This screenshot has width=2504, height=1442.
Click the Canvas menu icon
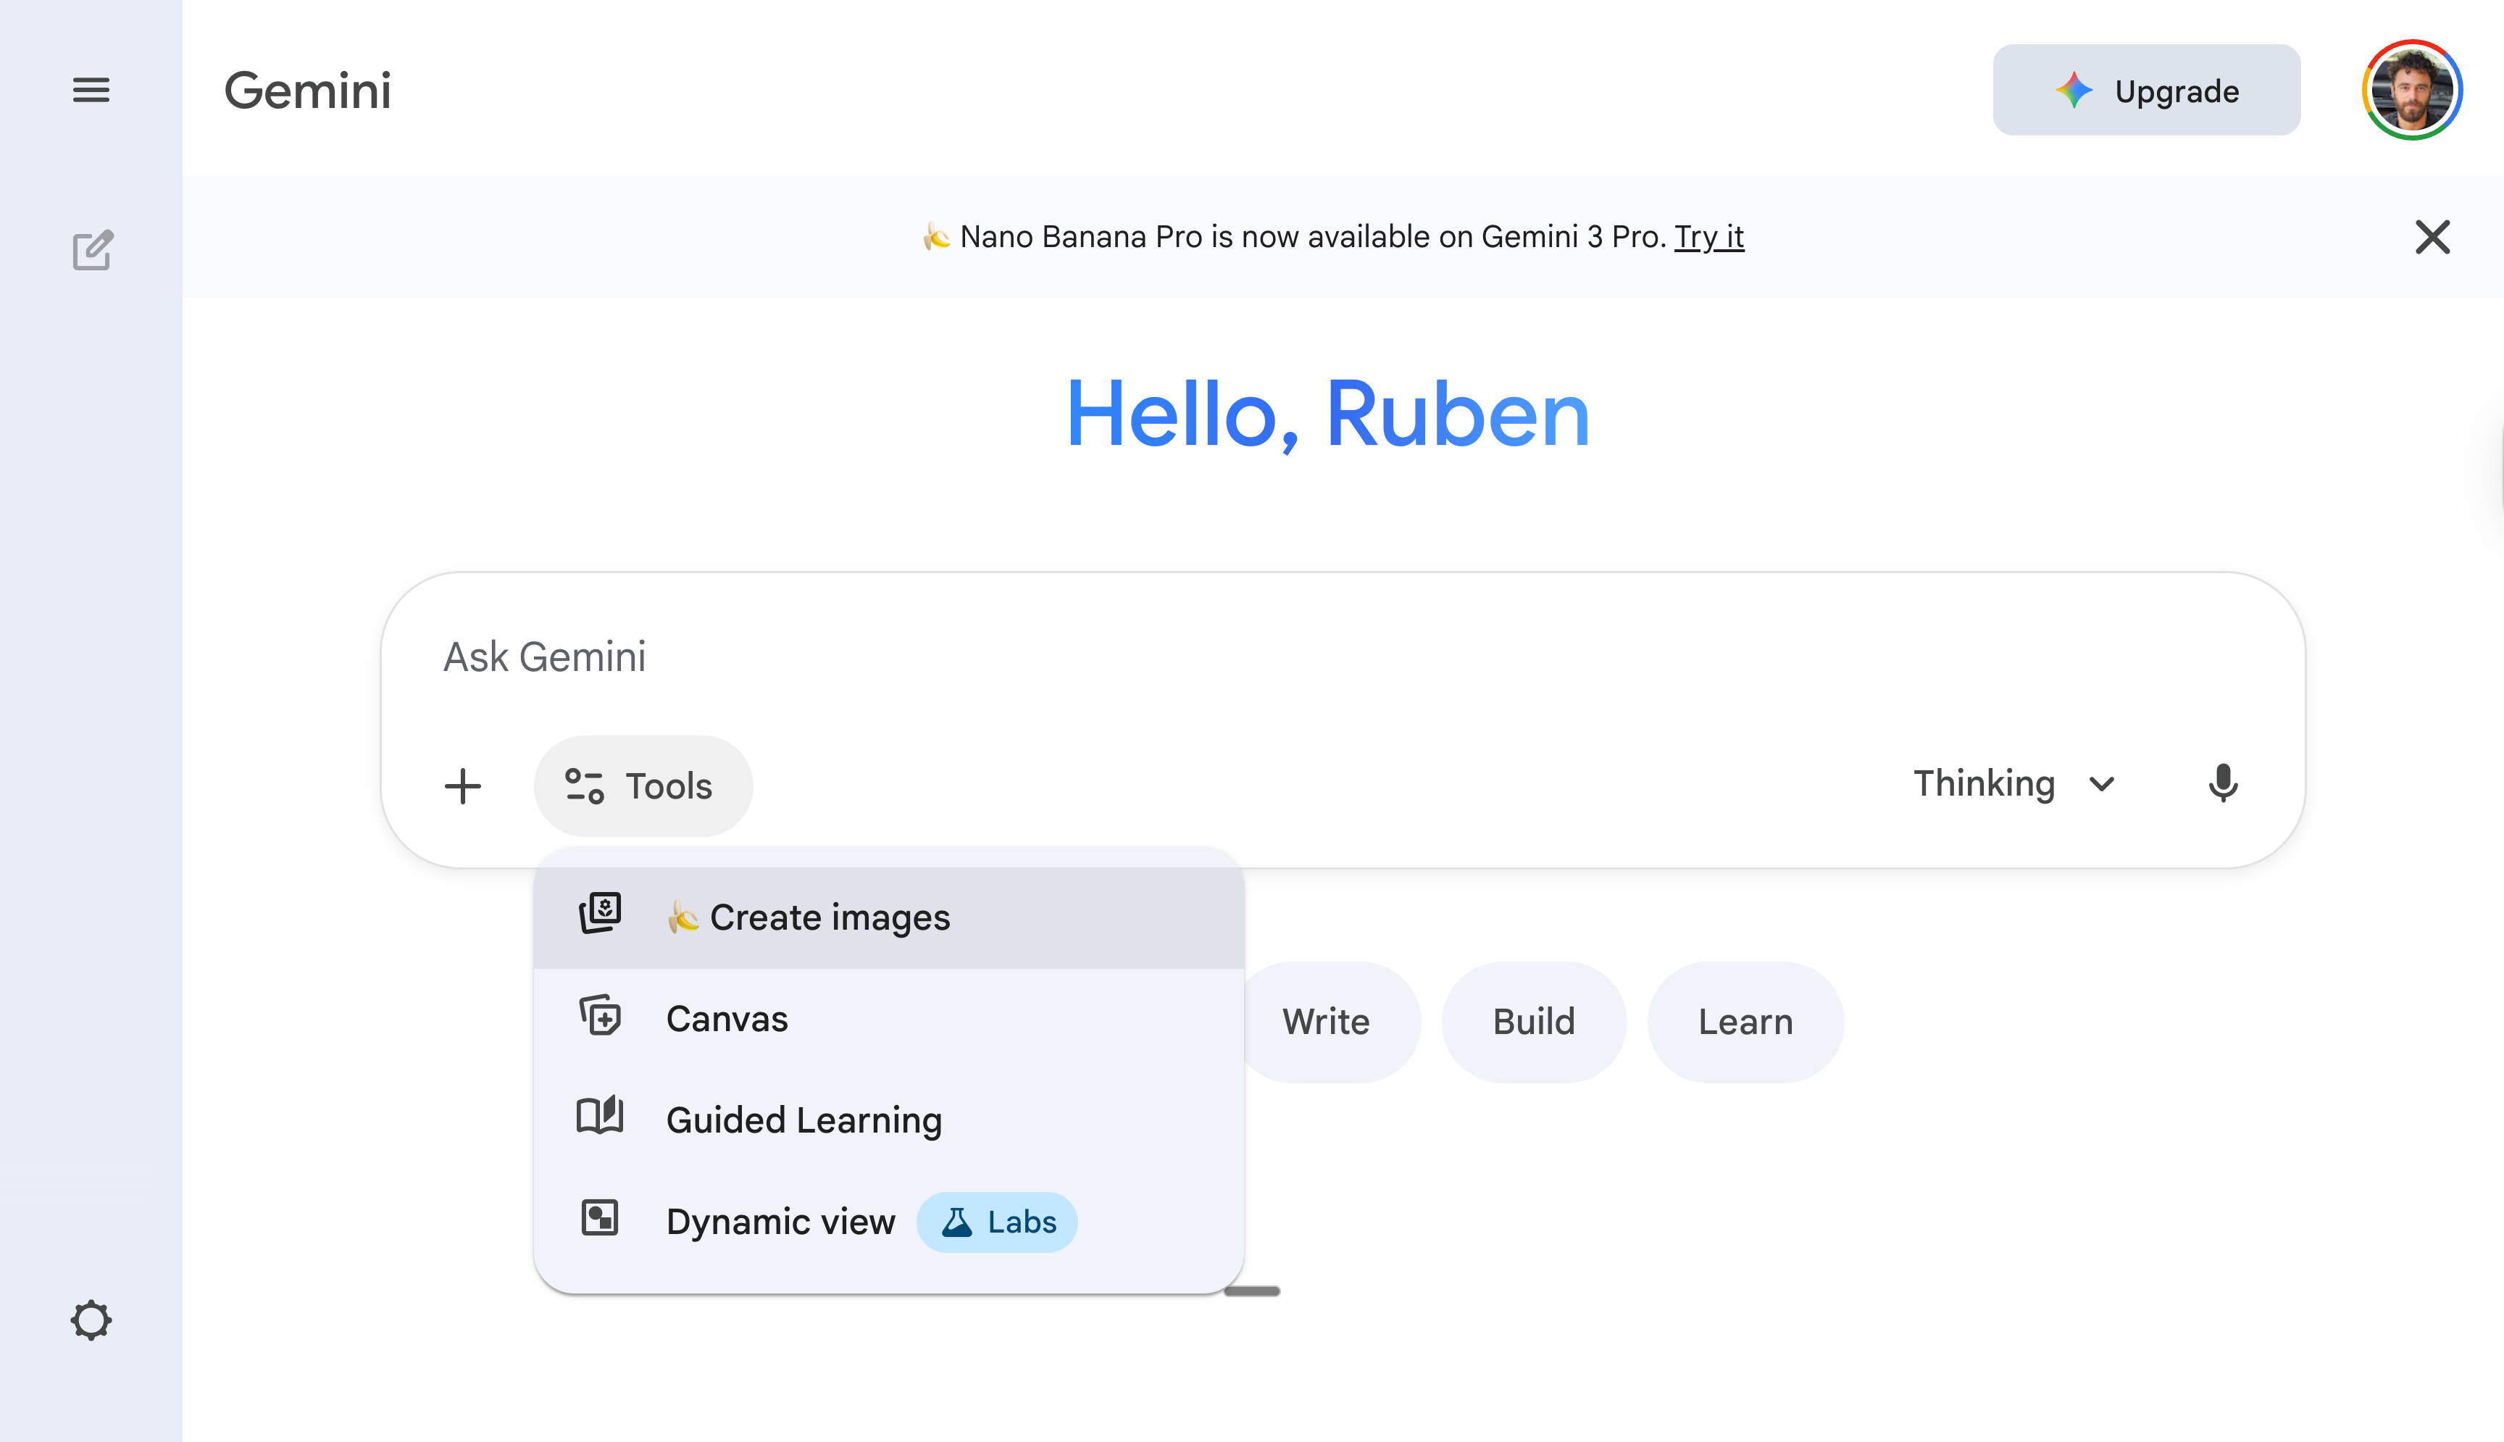[600, 1016]
